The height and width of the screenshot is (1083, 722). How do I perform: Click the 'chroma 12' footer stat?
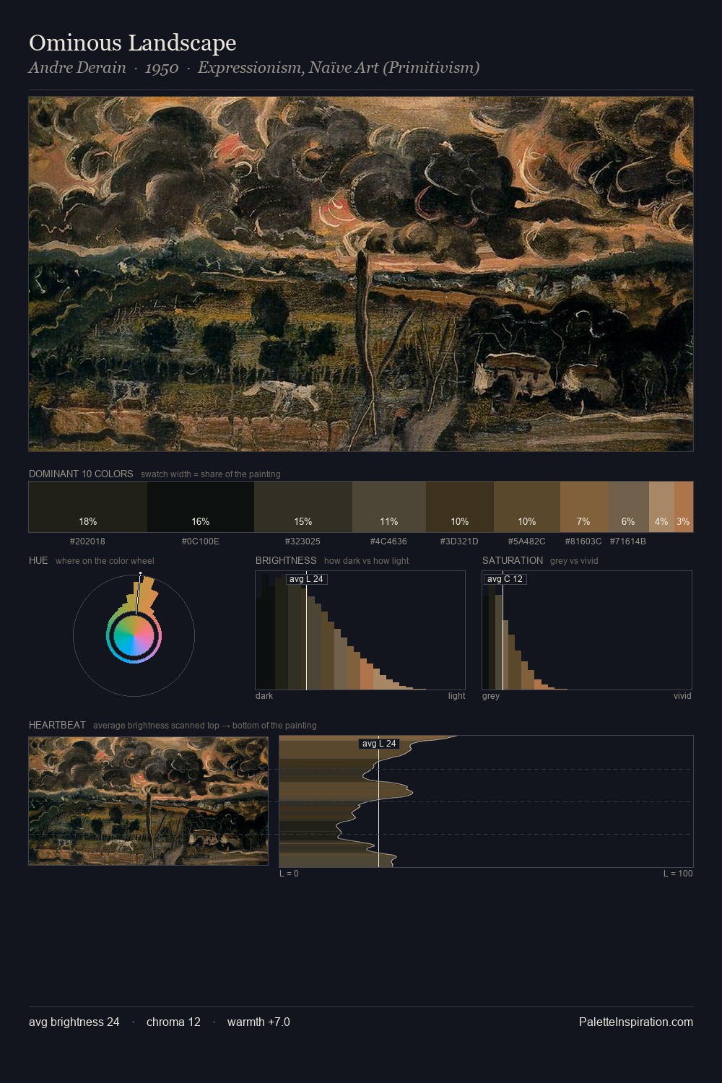[x=173, y=1022]
